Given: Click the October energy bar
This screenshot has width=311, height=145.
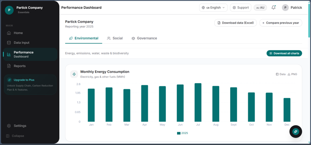Looking at the screenshot, I should (251, 107).
